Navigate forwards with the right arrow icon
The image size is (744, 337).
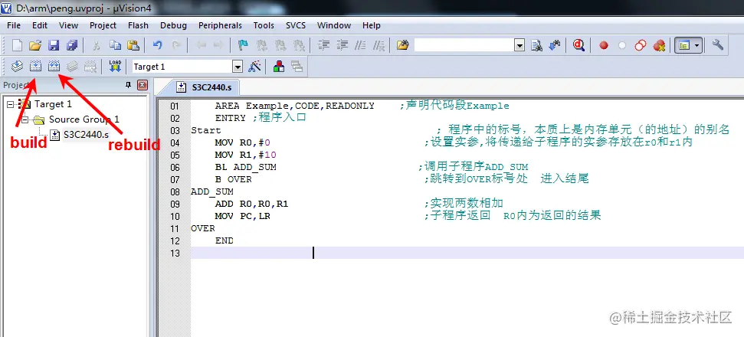[218, 45]
